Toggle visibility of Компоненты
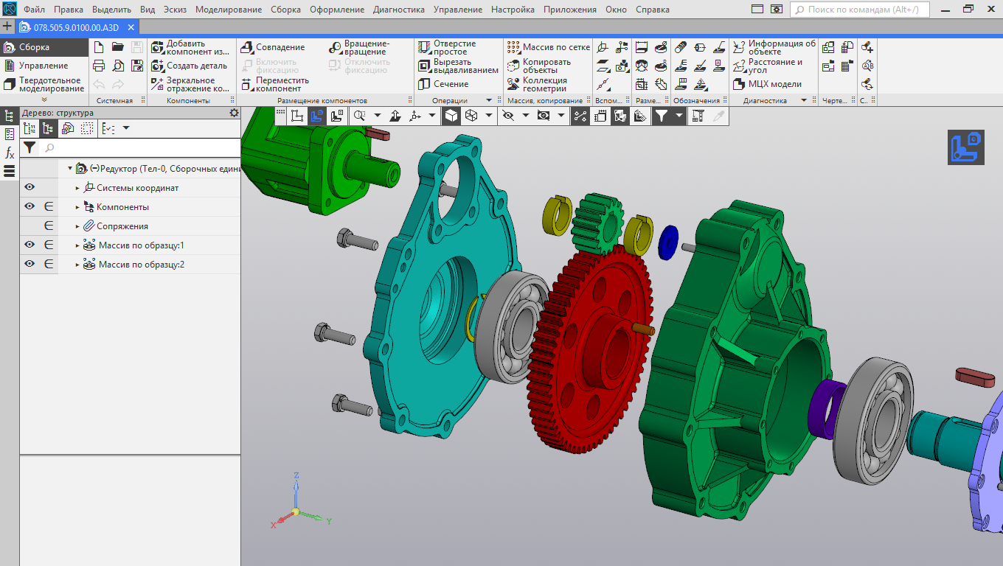The image size is (1003, 566). [x=29, y=207]
